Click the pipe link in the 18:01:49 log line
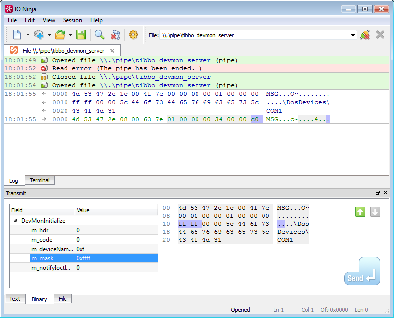The width and height of the screenshot is (394, 318). (x=155, y=61)
